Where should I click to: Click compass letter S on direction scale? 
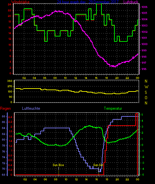pos(146,92)
